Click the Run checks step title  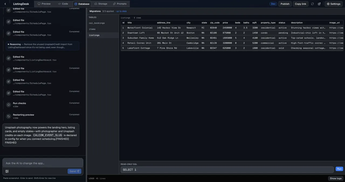click(x=19, y=103)
